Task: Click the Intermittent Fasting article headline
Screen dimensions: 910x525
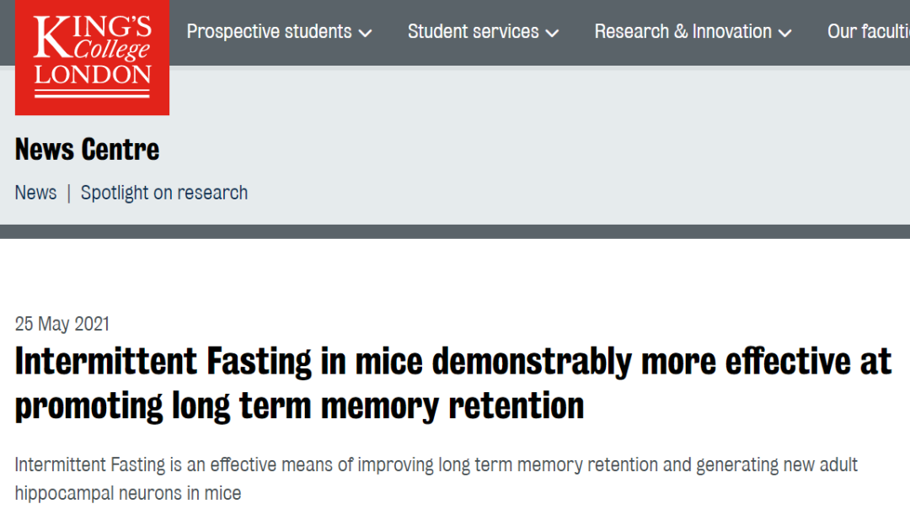Action: tap(452, 383)
